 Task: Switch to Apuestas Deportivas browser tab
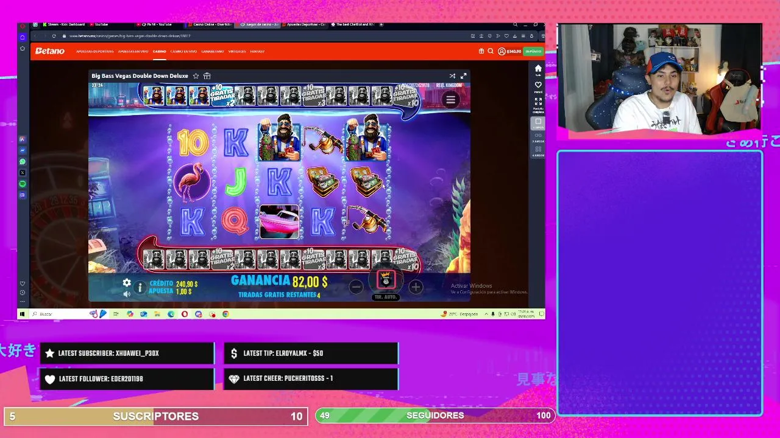pyautogui.click(x=303, y=24)
